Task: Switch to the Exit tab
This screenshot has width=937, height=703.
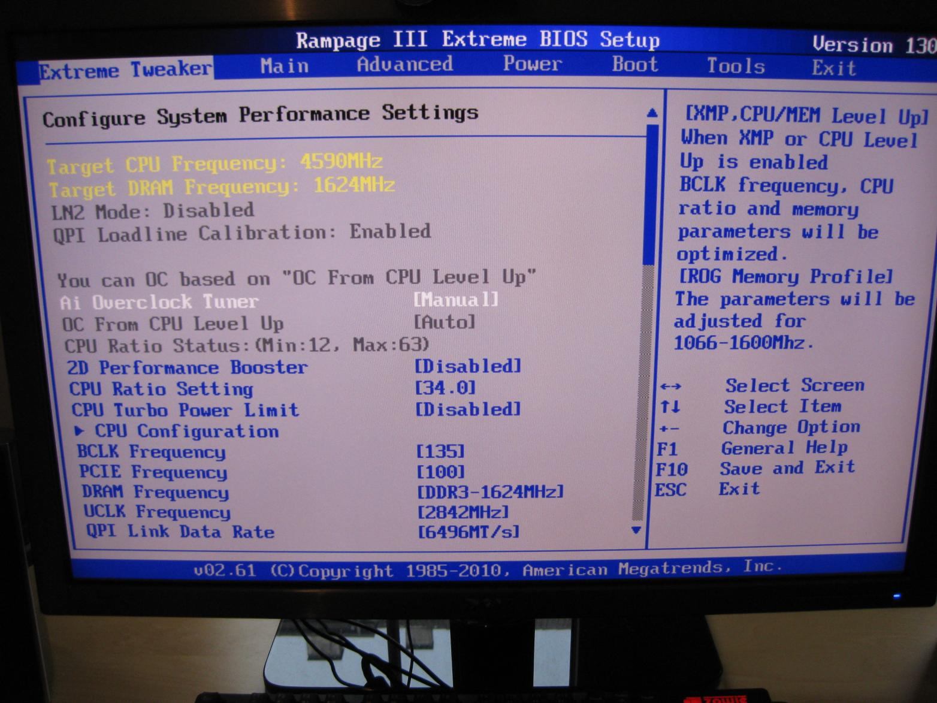Action: pos(833,68)
